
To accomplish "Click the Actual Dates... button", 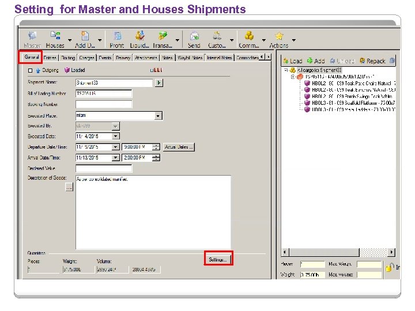I will (x=179, y=147).
